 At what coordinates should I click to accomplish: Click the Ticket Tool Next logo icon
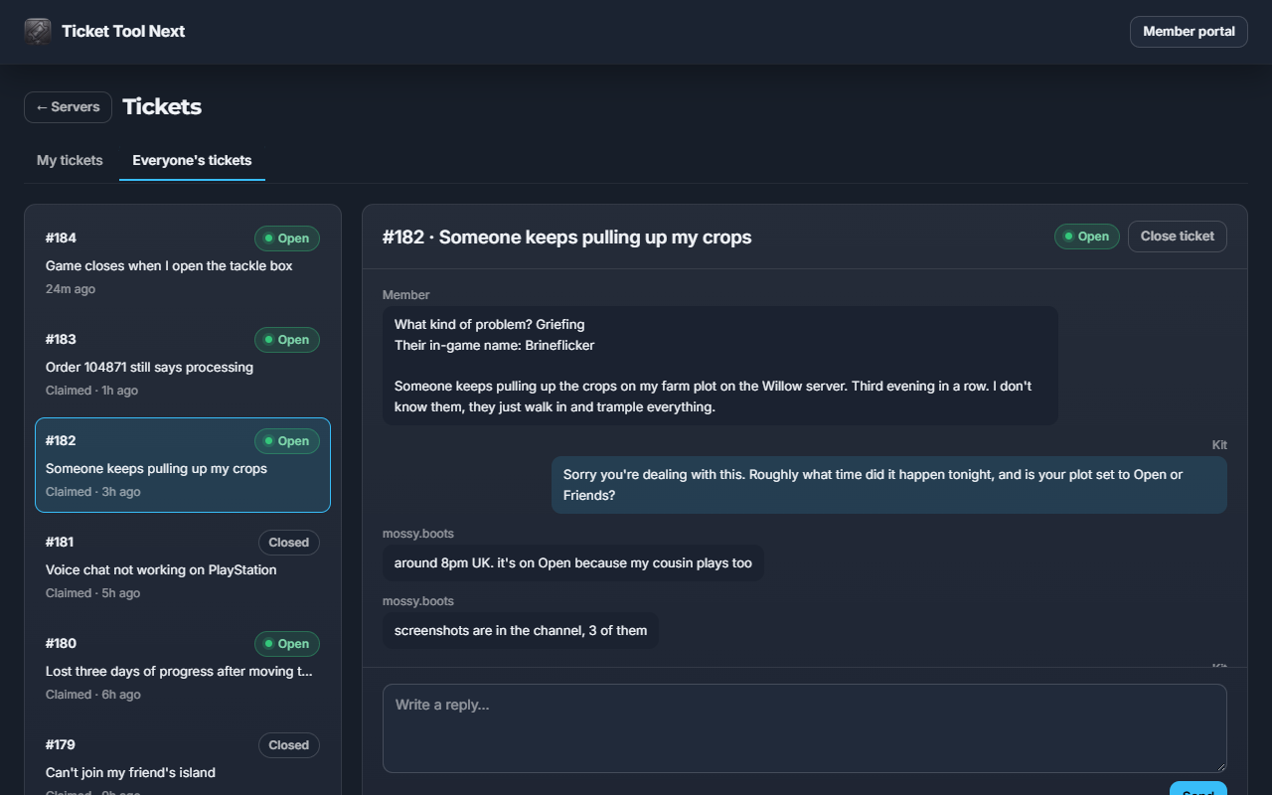point(38,32)
